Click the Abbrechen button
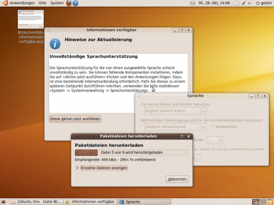Image resolution: width=274 pixels, height=205 pixels. (x=177, y=179)
